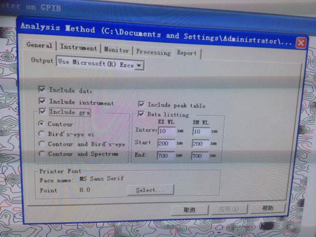Click the MS Sans Serif face name
316x237 pixels.
click(101, 179)
